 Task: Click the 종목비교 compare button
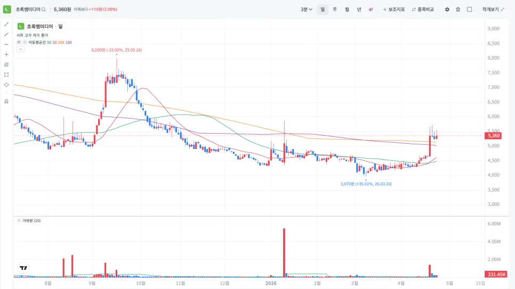[x=423, y=10]
